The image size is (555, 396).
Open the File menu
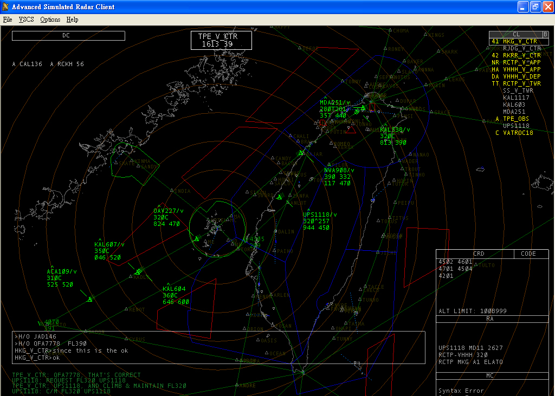click(x=8, y=20)
